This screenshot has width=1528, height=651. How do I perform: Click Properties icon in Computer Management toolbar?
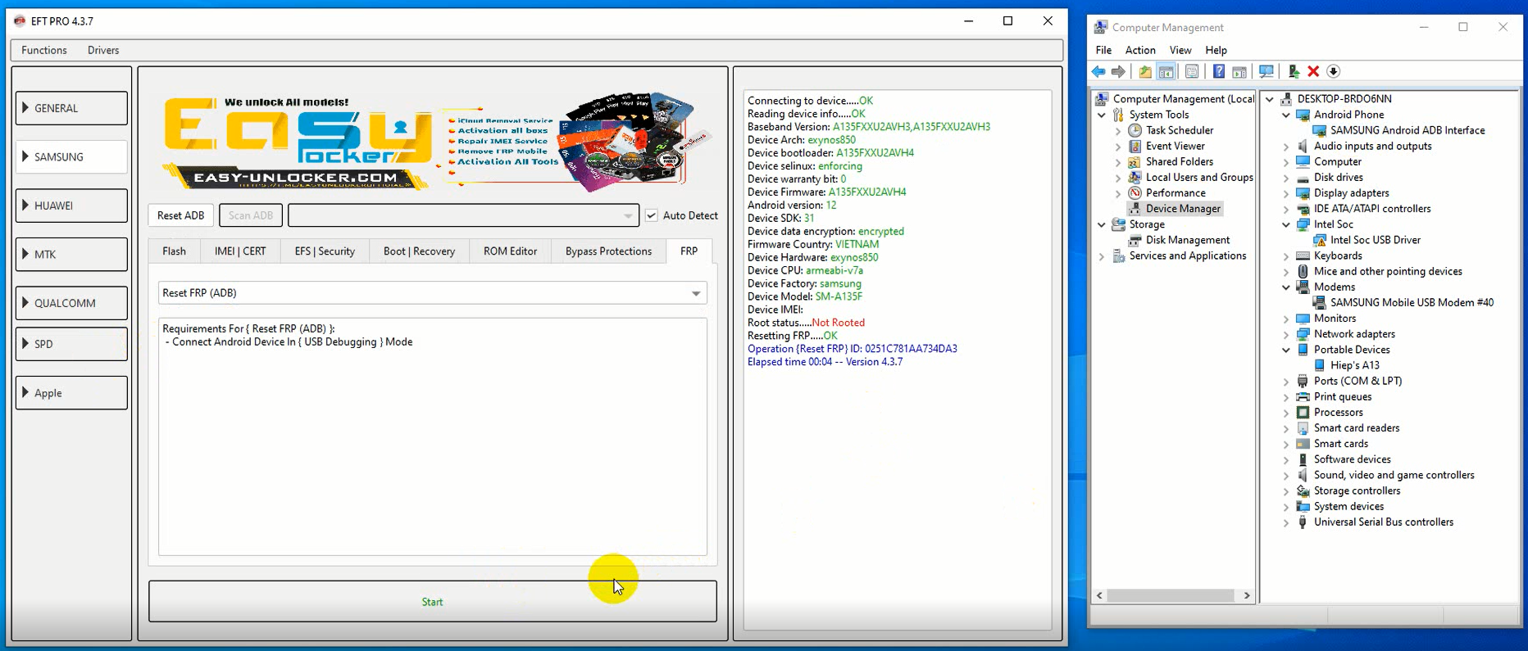(x=1192, y=72)
